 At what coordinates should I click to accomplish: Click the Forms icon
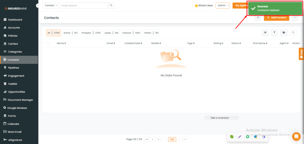(5, 116)
